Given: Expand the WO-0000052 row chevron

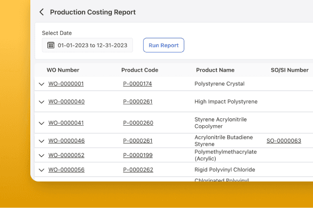Looking at the screenshot, I should (42, 155).
